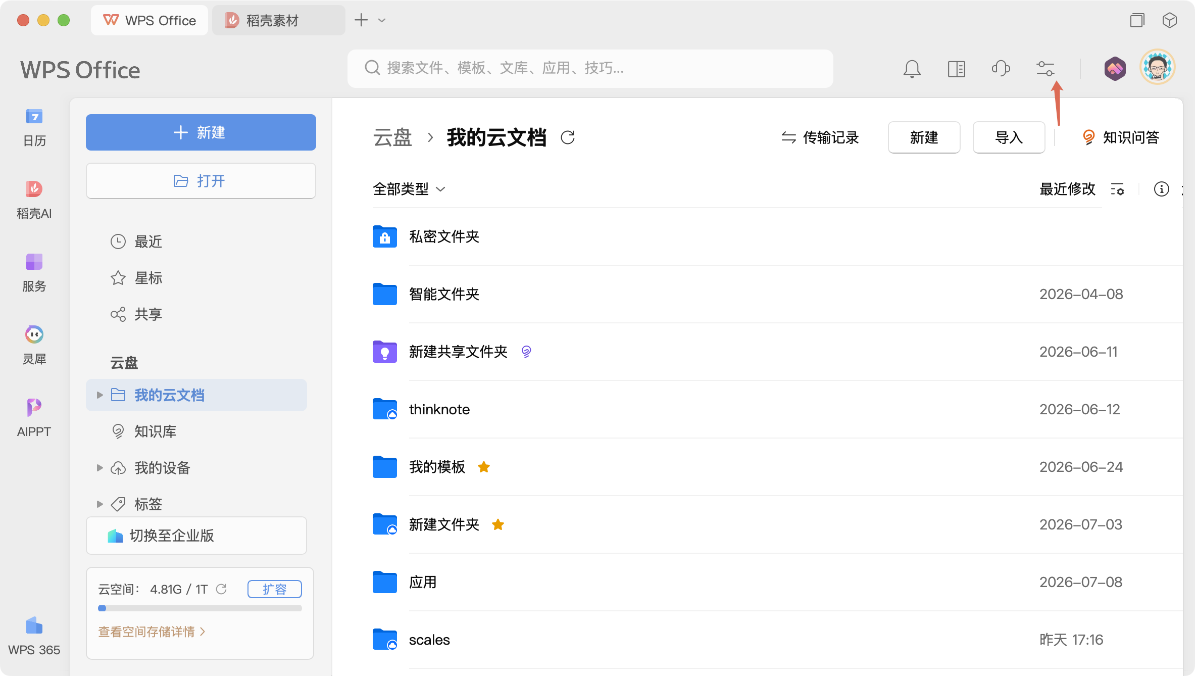Viewport: 1195px width, 676px height.
Task: Click the 云盘 breadcrumb
Action: tap(392, 137)
